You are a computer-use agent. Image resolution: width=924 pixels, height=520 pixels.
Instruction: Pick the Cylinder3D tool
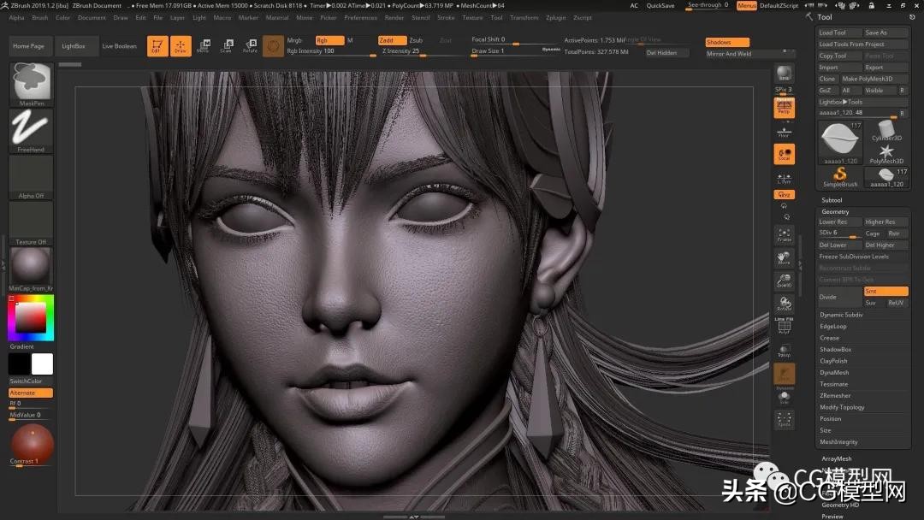(x=886, y=130)
